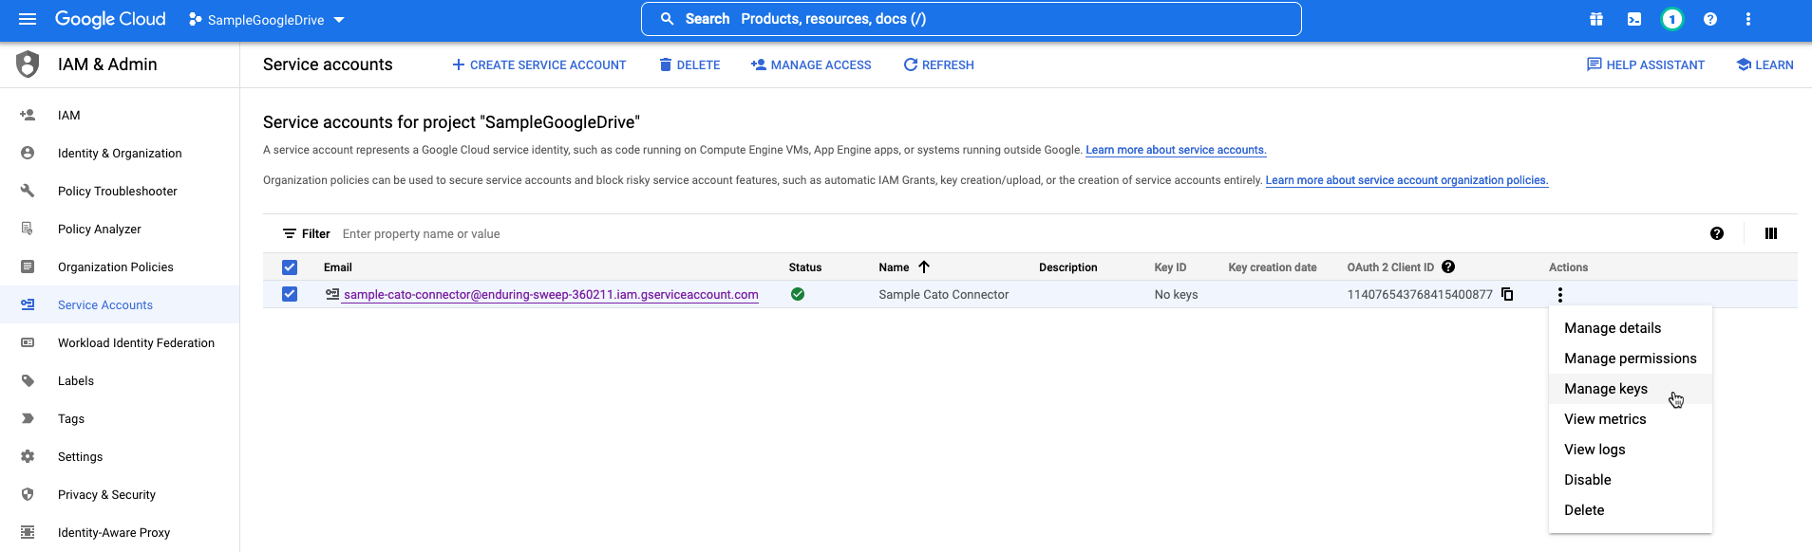This screenshot has height=552, width=1812.
Task: Open Privacy & Security sidebar item
Action: [120, 494]
